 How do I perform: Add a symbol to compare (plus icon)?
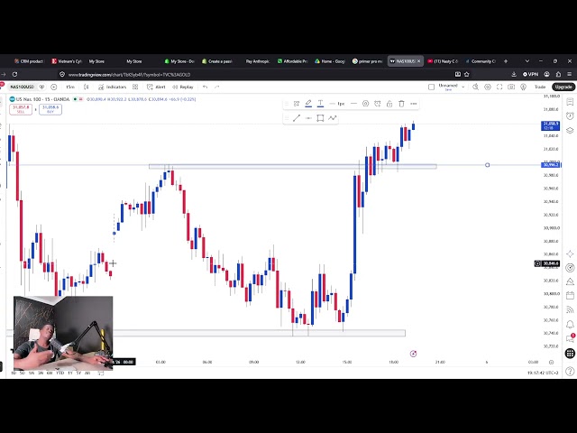(54, 87)
